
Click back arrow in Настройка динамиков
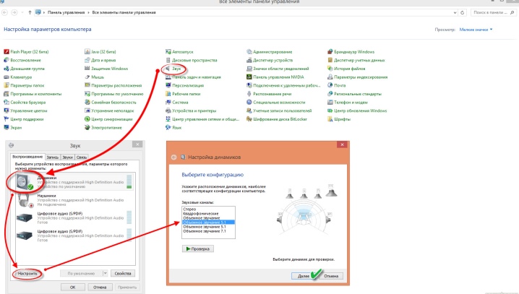(173, 157)
